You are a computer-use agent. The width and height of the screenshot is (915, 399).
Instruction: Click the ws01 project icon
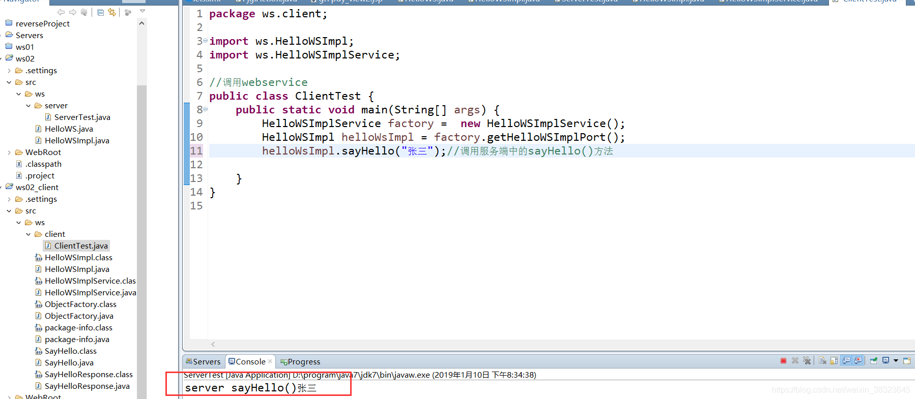(9, 47)
